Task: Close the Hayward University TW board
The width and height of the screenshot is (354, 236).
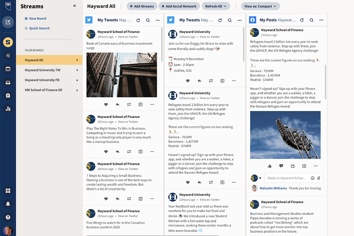Action: coord(77,70)
